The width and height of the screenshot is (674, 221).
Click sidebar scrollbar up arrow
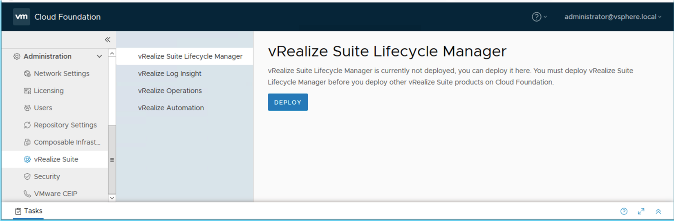click(x=112, y=54)
